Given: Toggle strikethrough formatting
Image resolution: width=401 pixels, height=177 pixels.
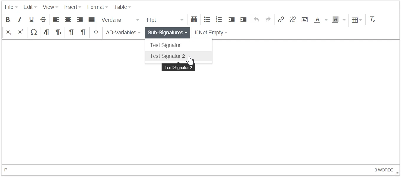Looking at the screenshot, I should (43, 20).
